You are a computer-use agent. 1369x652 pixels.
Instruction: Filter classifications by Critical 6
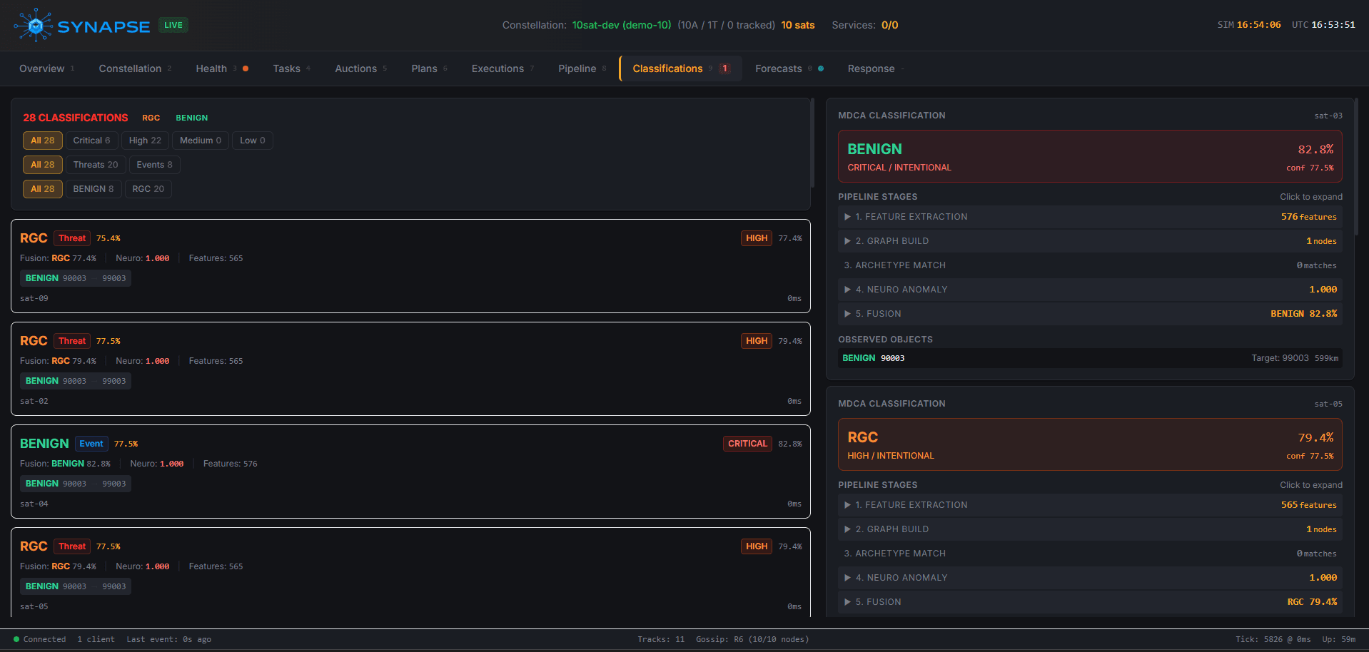(x=91, y=141)
